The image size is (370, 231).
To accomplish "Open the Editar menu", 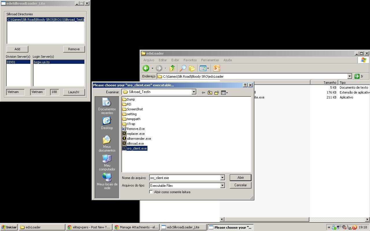I will pos(163,60).
